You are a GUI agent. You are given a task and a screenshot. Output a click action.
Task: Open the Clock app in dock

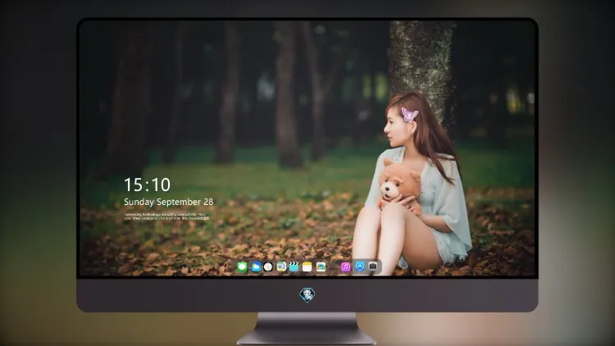click(x=268, y=267)
